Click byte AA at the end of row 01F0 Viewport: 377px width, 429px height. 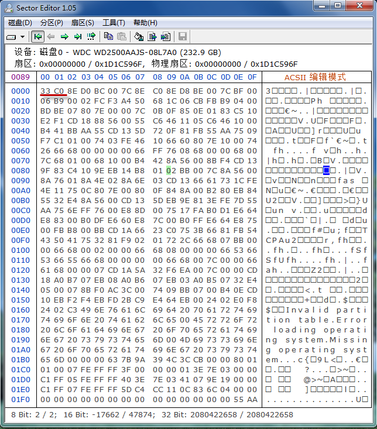[x=252, y=400]
